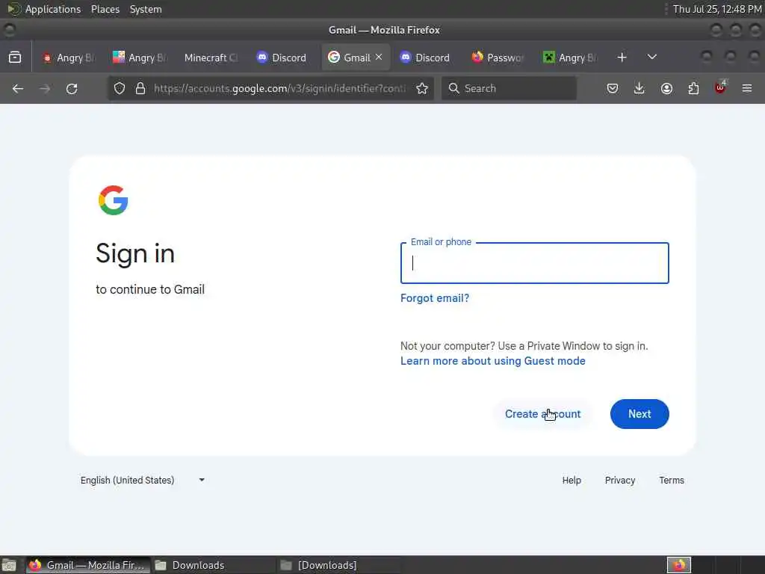This screenshot has height=574, width=765.
Task: Go back using the back arrow
Action: [x=18, y=88]
